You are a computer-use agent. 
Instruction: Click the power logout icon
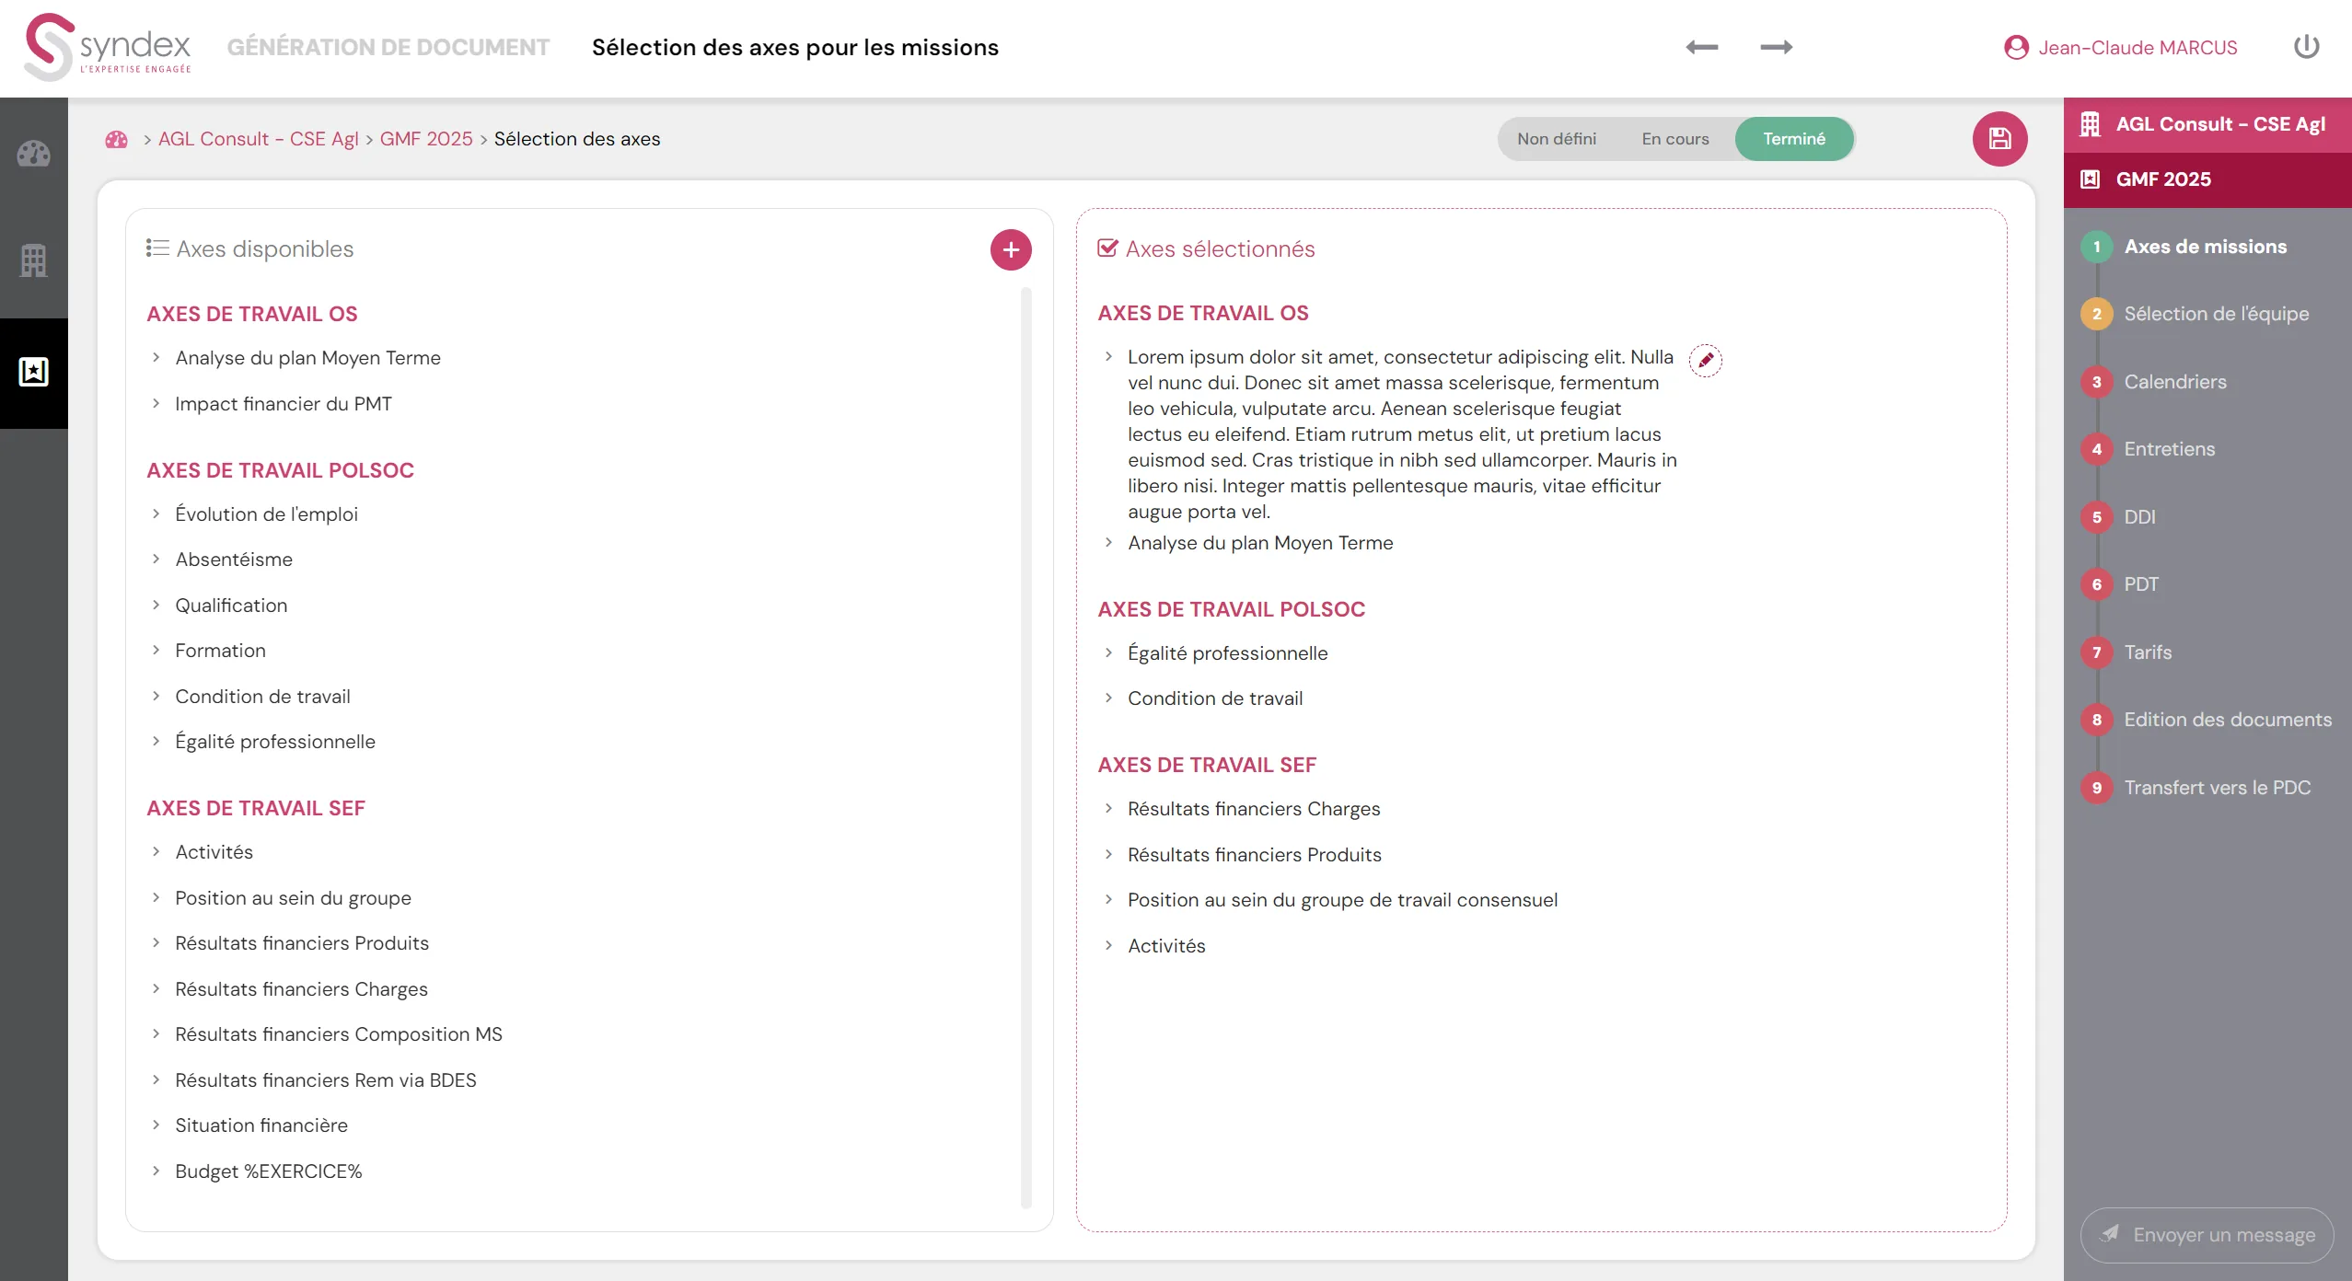(2306, 47)
